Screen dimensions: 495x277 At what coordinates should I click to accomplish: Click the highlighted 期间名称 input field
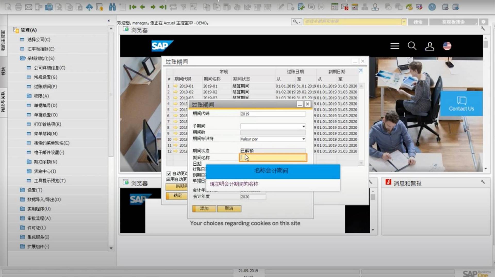click(273, 158)
